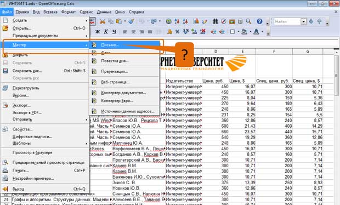Click the Sort Descending icon
Screen dimensions: 340x205
coord(185,21)
